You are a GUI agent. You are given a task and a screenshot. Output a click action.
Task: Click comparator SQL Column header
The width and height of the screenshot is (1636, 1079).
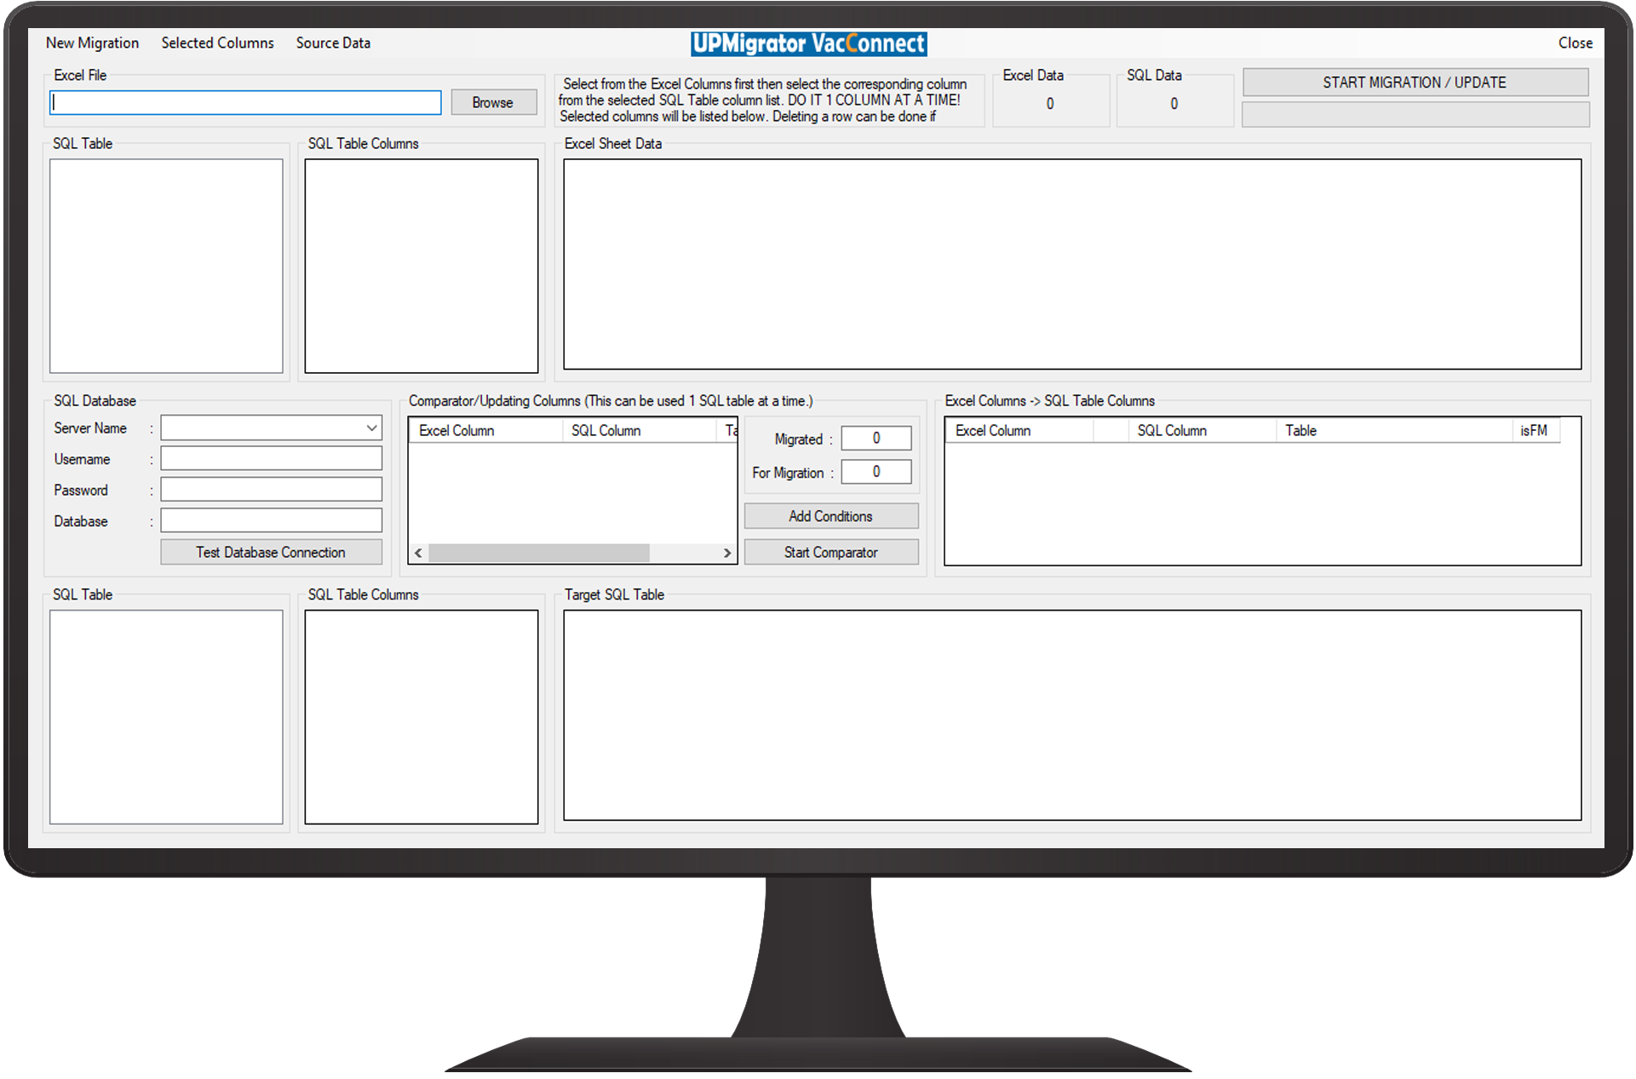[x=639, y=430]
